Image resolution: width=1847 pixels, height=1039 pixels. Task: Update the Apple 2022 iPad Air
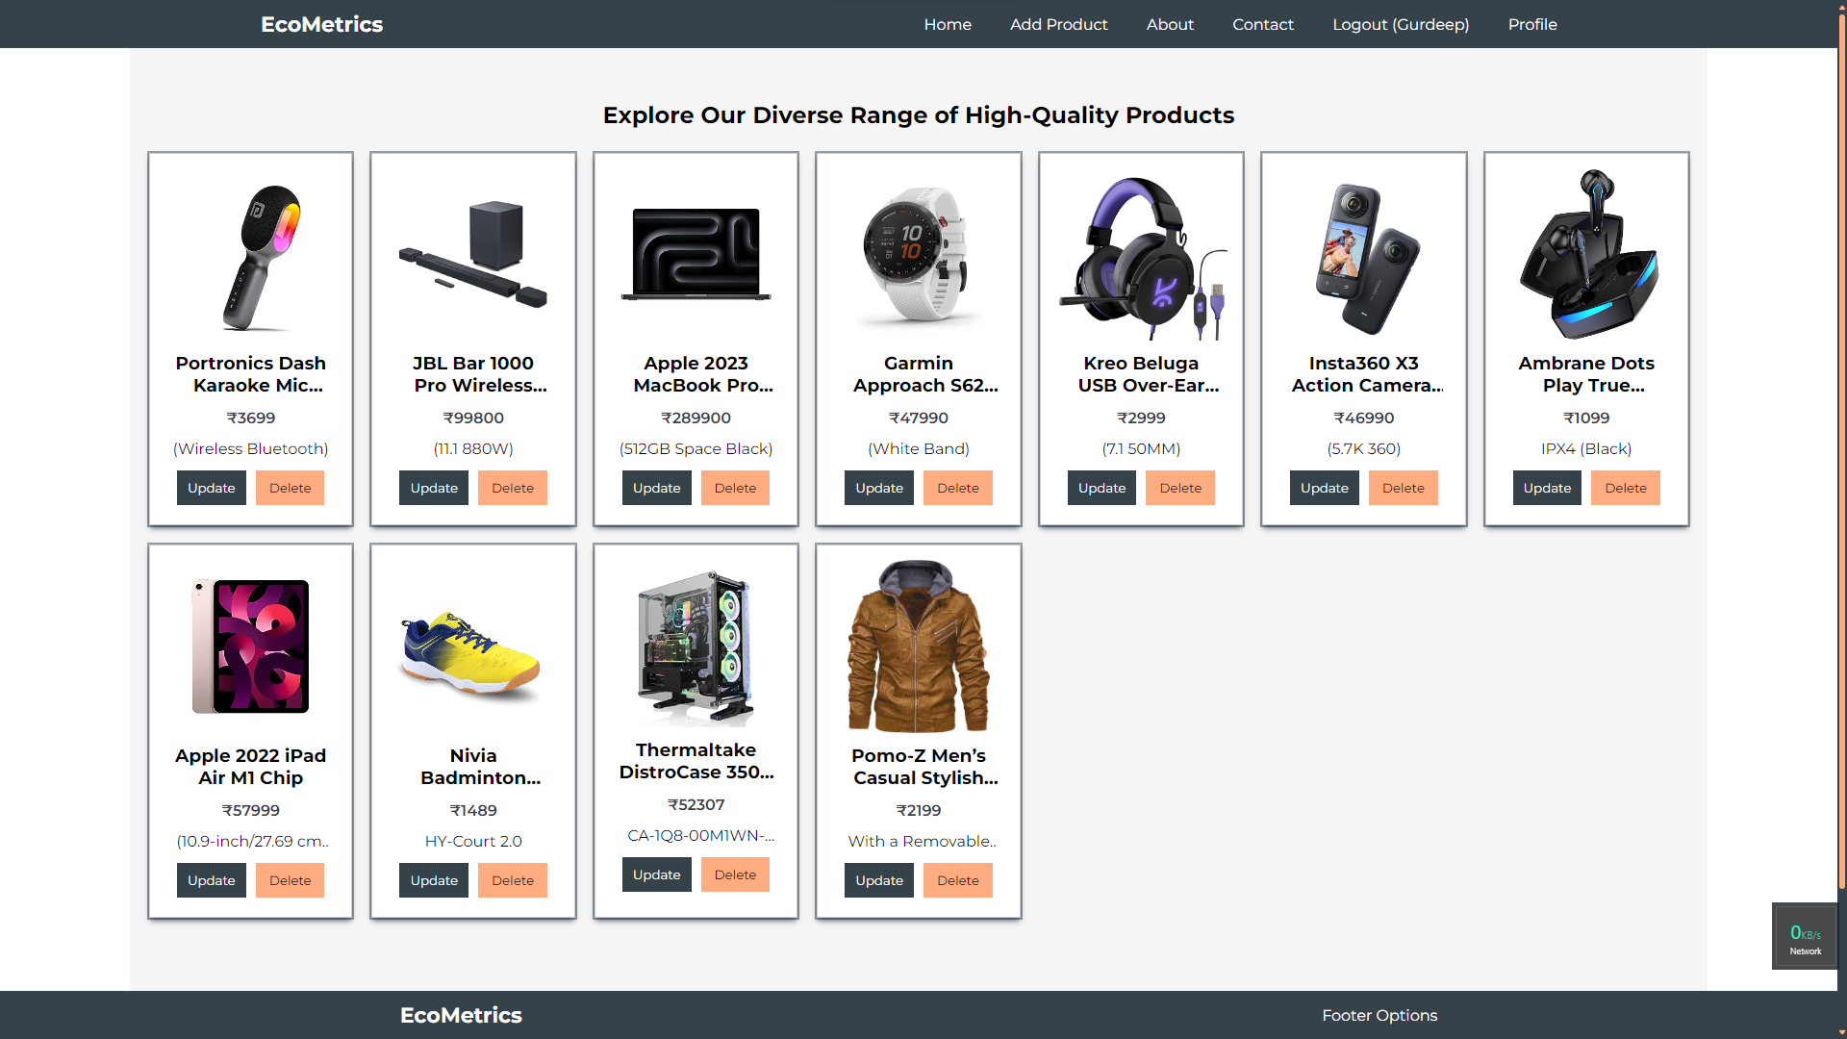[x=212, y=880]
